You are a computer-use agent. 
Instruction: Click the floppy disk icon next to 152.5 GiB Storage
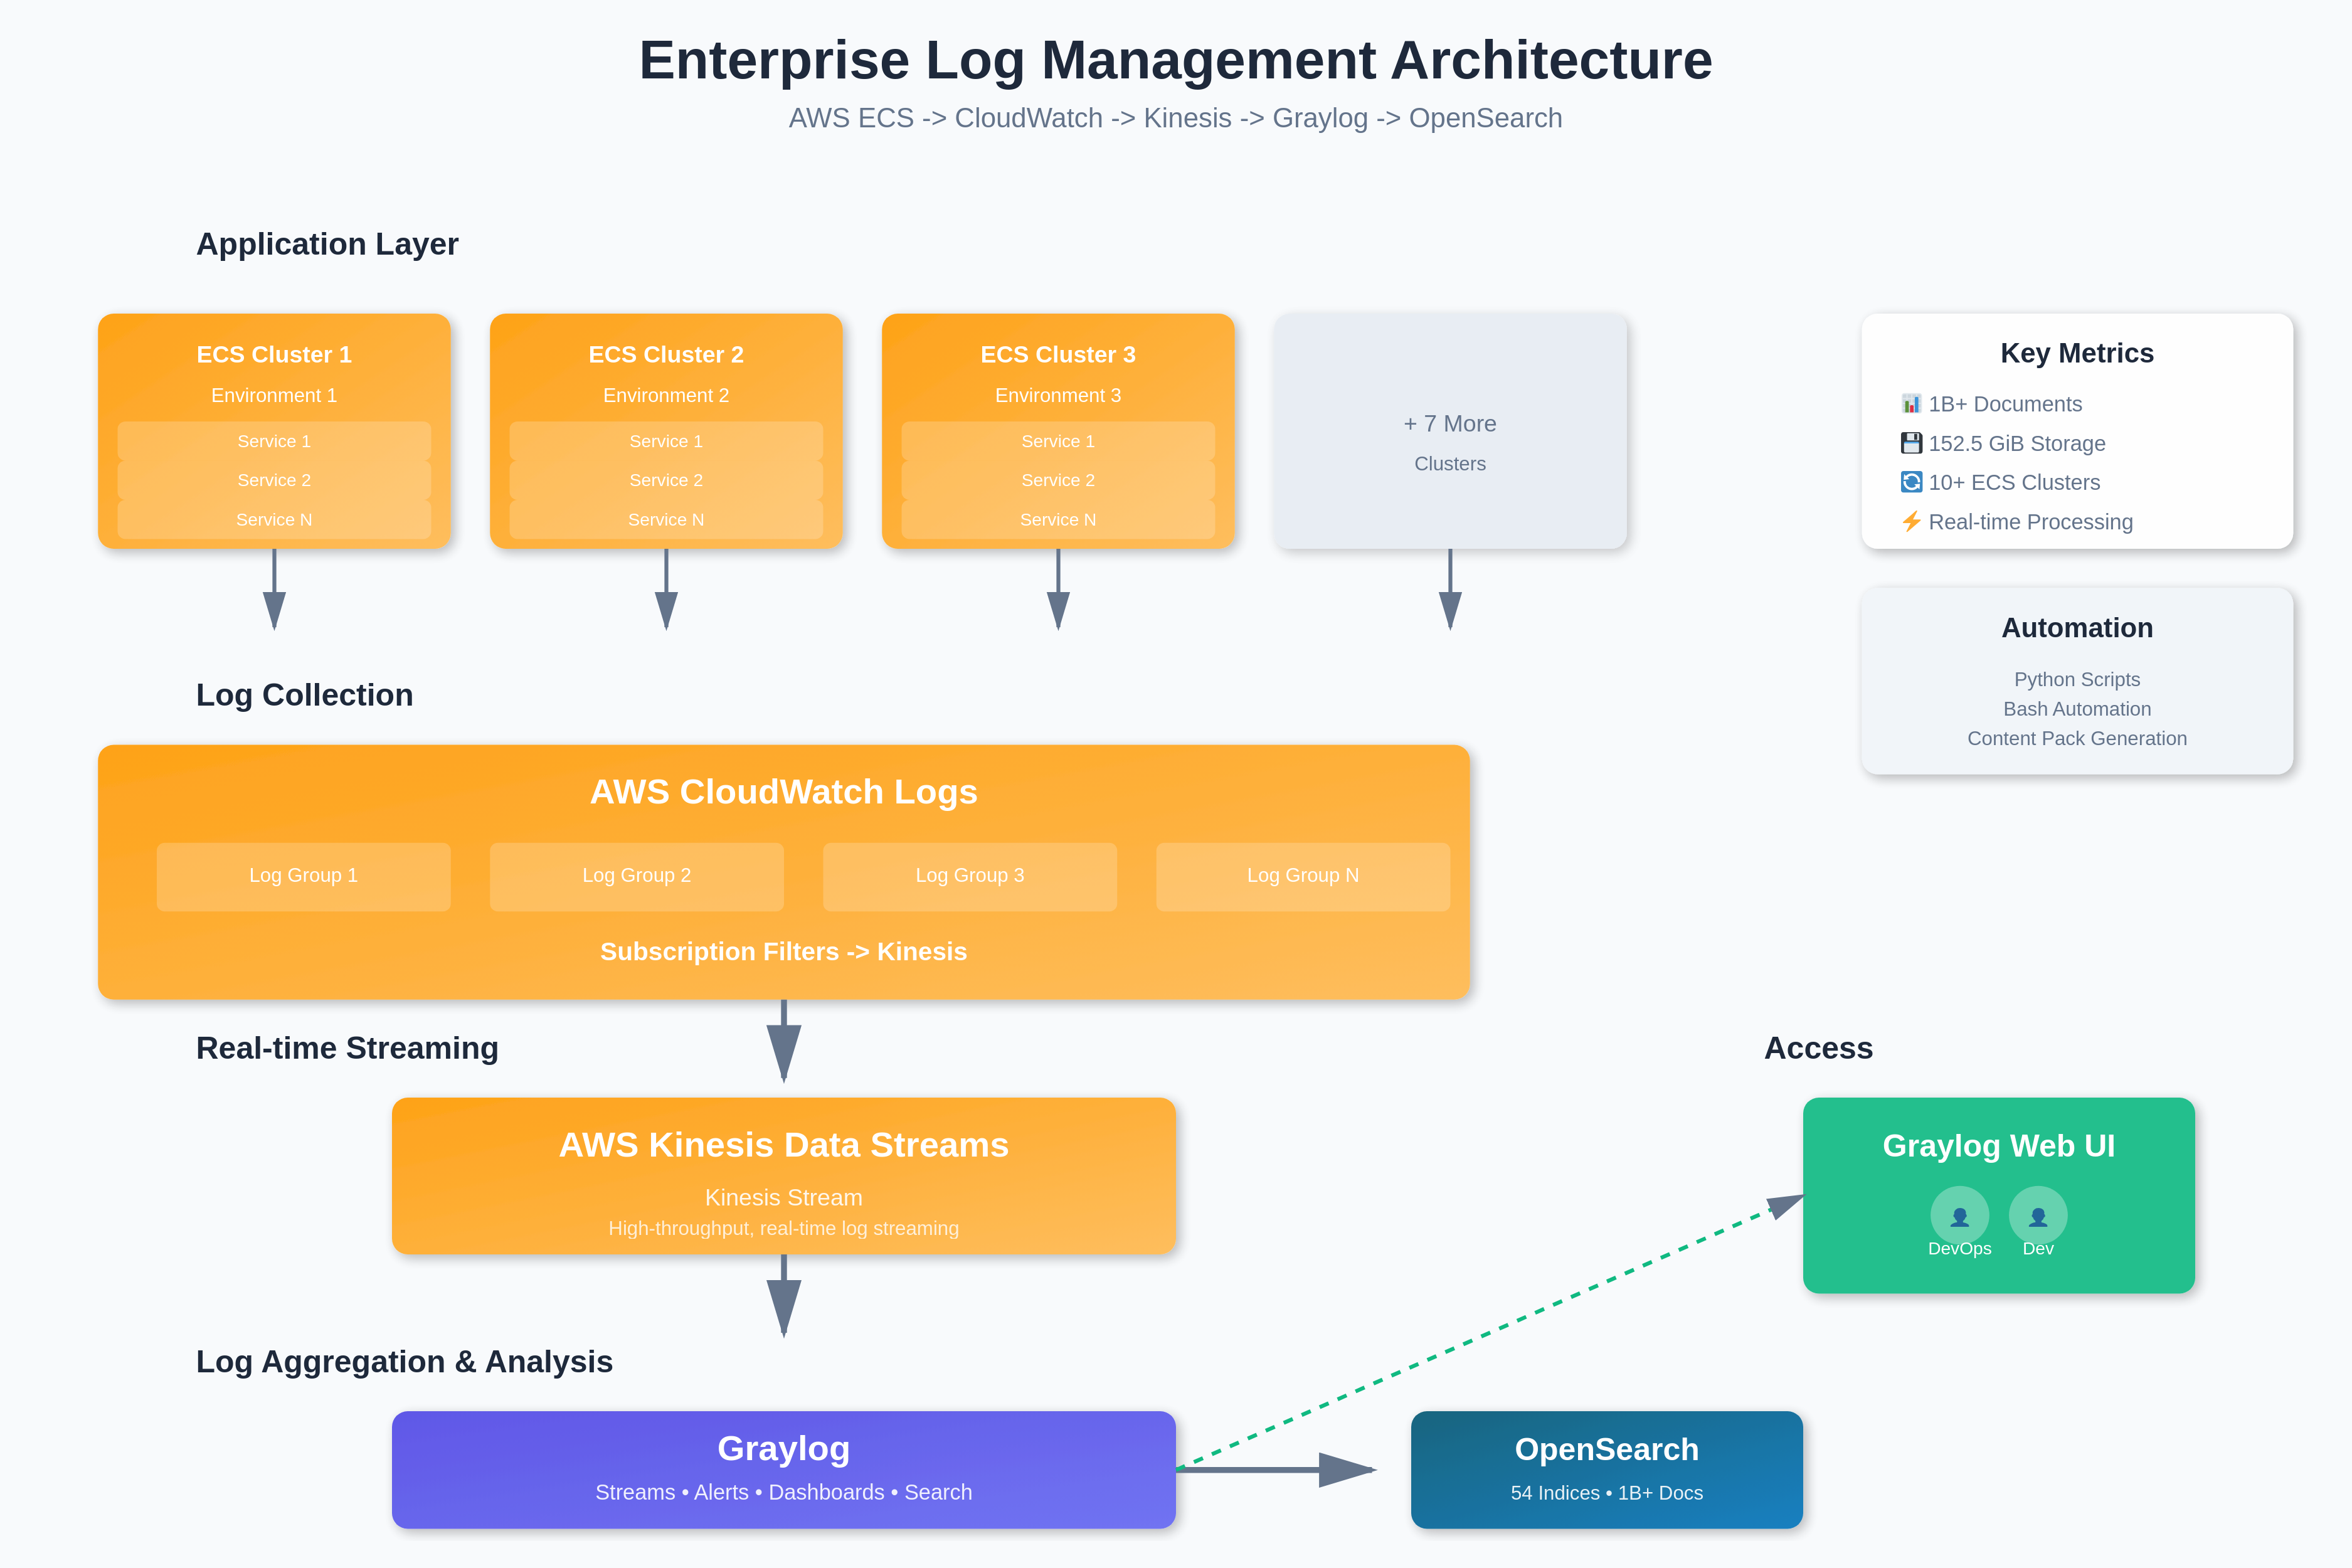tap(1913, 443)
